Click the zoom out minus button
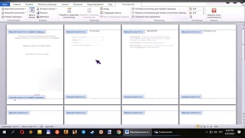Image resolution: width=245 pixels, height=138 pixels. [222, 127]
